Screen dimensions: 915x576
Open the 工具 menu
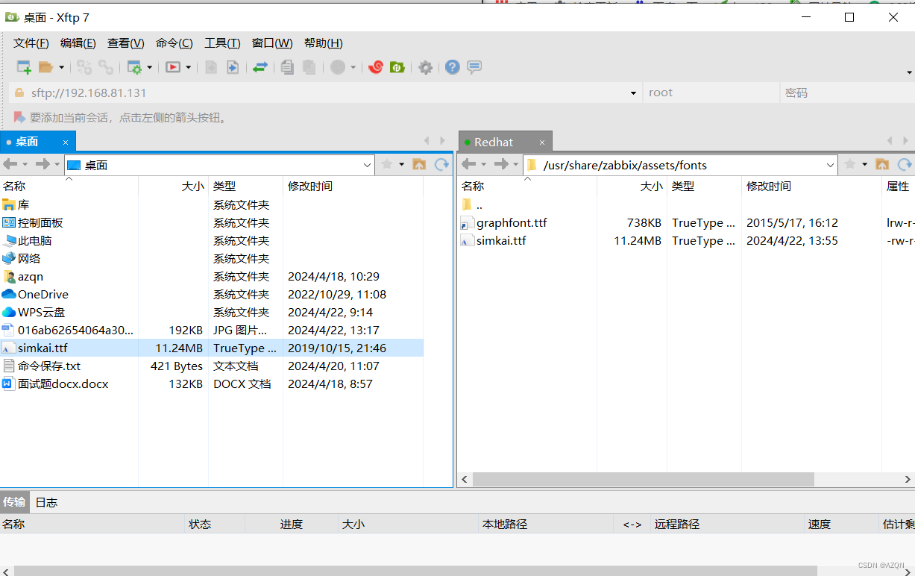pyautogui.click(x=221, y=43)
